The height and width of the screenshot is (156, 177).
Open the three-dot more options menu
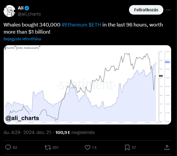pyautogui.click(x=168, y=10)
